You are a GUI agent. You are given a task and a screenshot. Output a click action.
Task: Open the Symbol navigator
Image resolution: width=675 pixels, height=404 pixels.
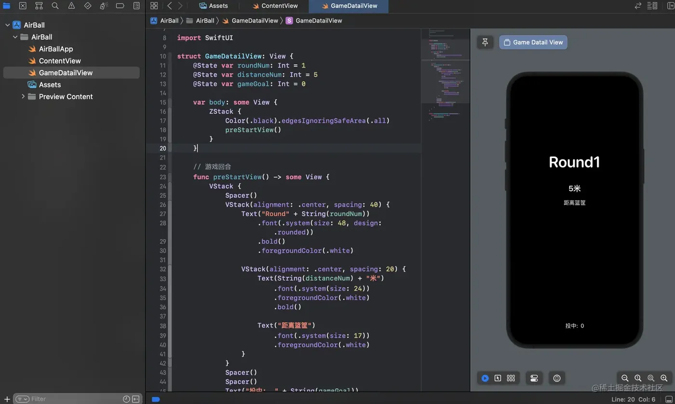(x=39, y=6)
